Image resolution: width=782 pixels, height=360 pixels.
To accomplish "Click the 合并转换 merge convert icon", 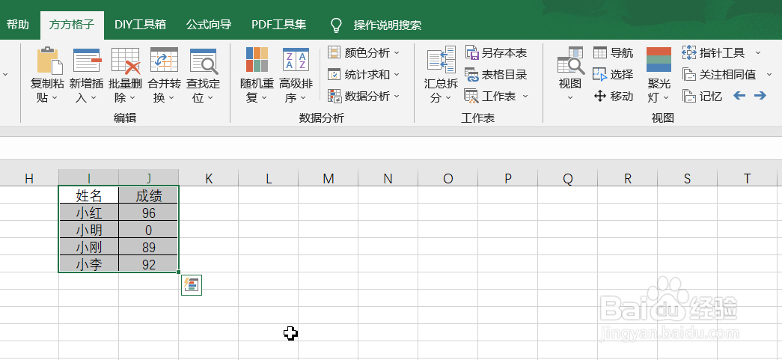I will click(x=164, y=61).
